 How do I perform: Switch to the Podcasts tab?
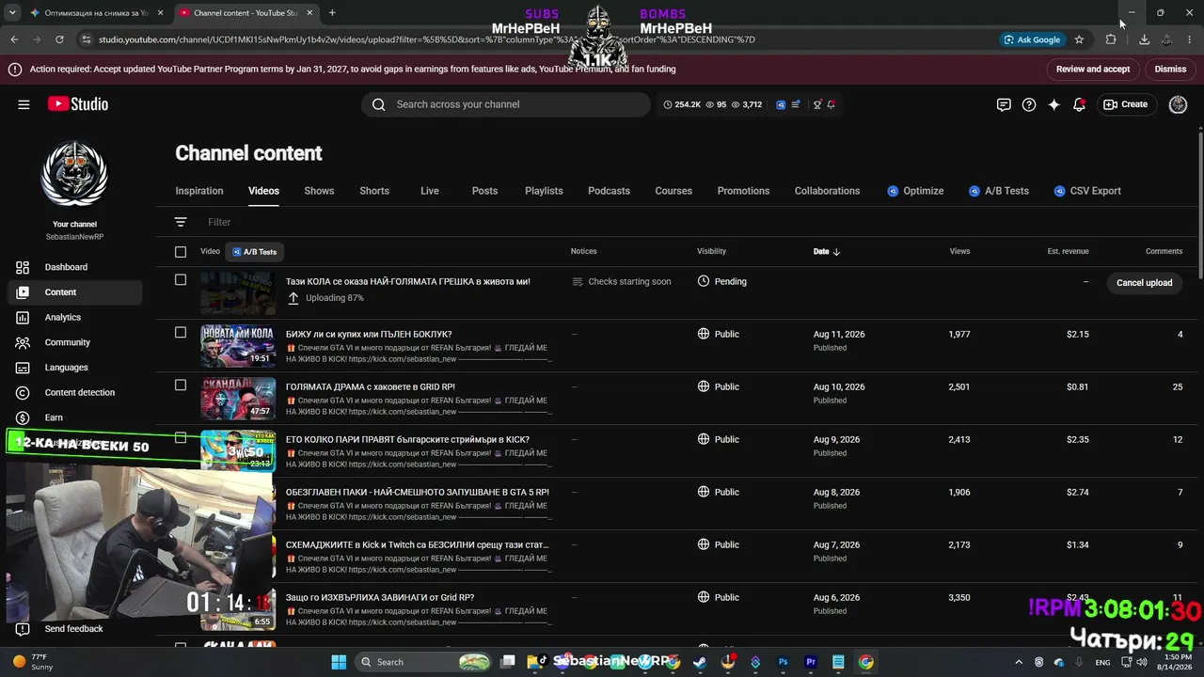[609, 191]
